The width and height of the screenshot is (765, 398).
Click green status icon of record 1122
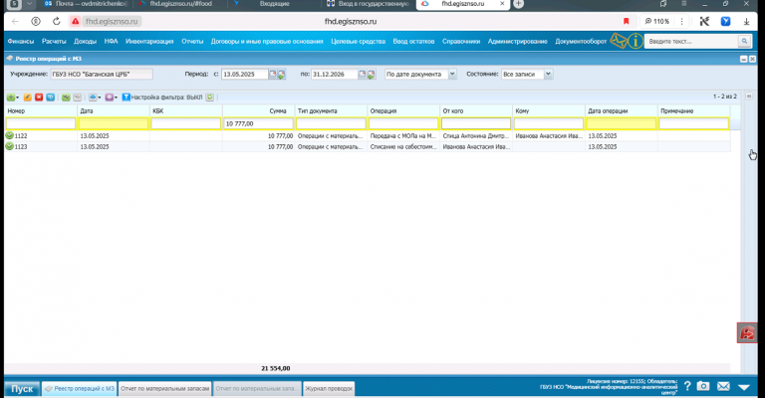(x=9, y=135)
